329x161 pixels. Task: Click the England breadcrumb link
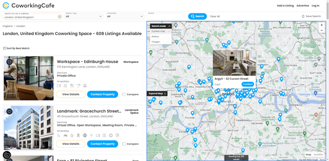point(7,26)
